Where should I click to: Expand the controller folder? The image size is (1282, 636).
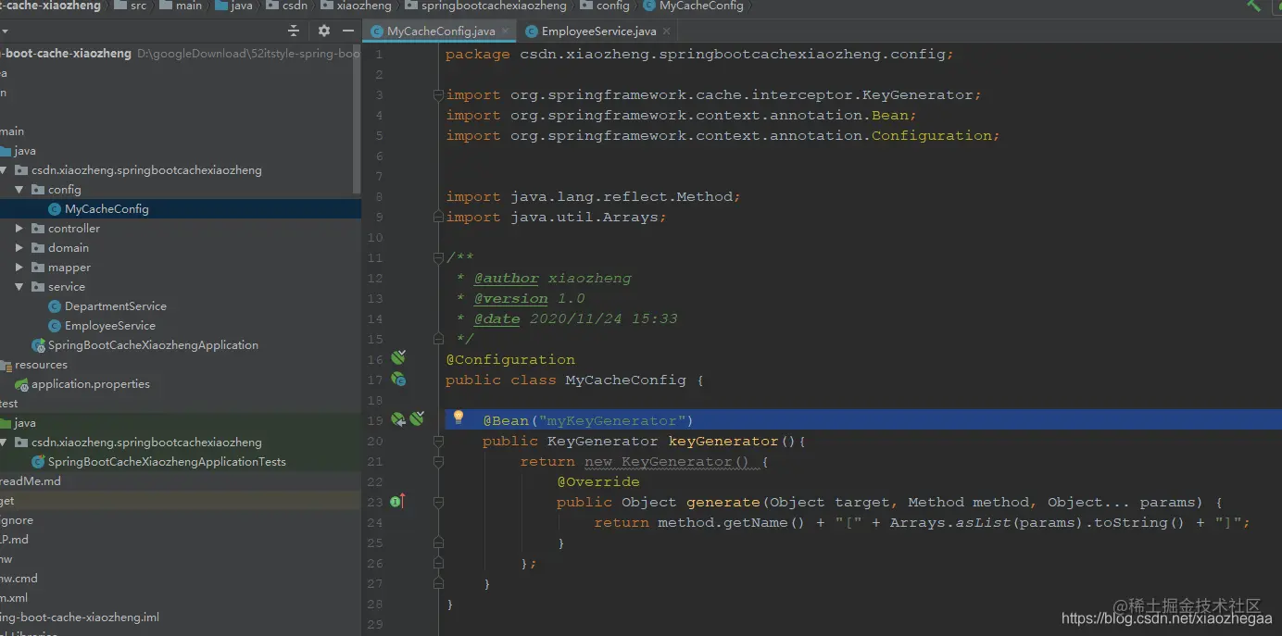19,228
